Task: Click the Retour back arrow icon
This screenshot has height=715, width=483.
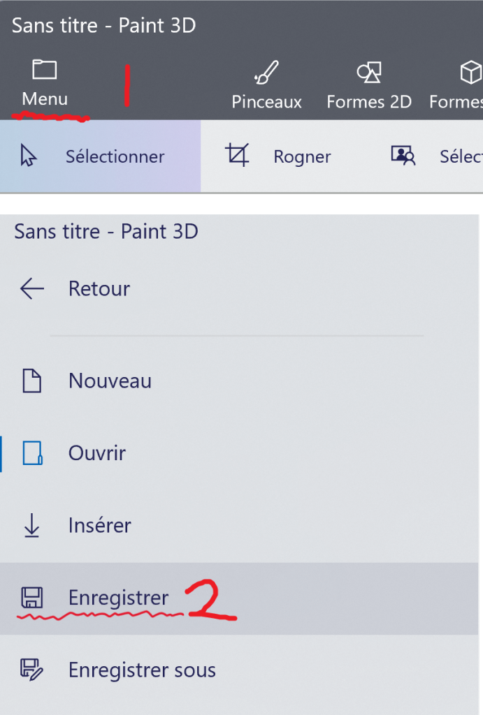Action: (31, 288)
